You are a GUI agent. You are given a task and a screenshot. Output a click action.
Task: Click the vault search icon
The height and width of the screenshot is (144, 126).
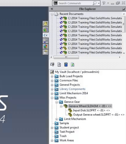coord(52,65)
